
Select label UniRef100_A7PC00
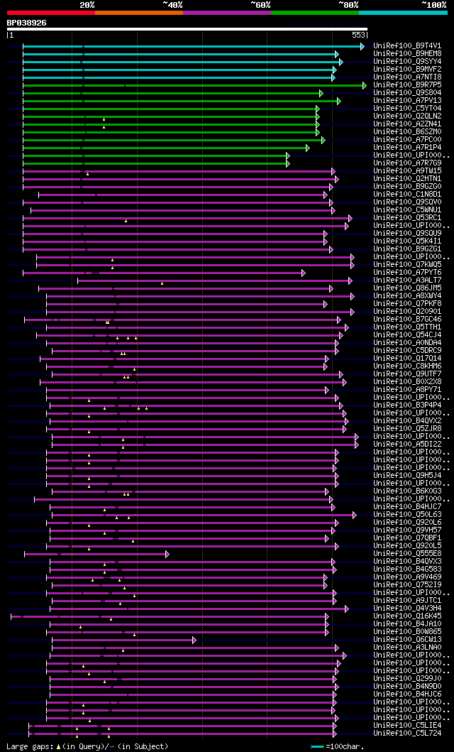tap(408, 140)
